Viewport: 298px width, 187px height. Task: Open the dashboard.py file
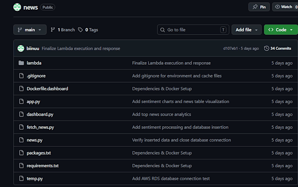(x=40, y=114)
